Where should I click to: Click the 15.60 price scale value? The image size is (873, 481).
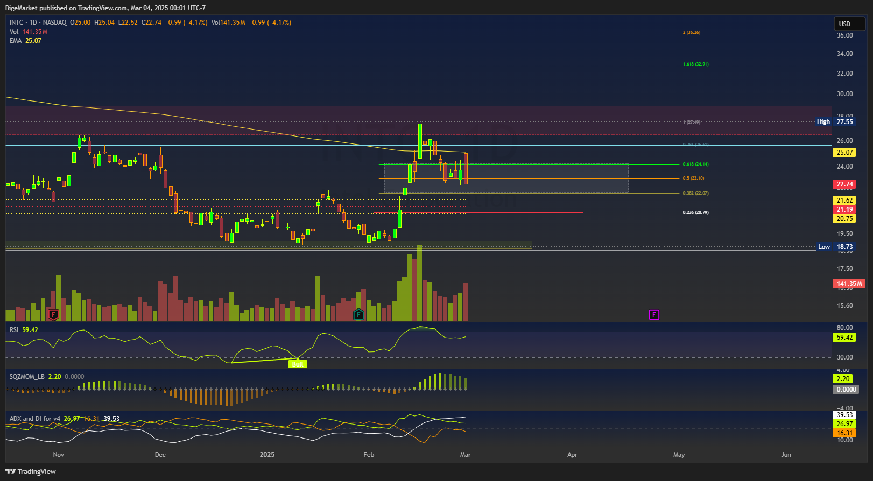pyautogui.click(x=844, y=306)
